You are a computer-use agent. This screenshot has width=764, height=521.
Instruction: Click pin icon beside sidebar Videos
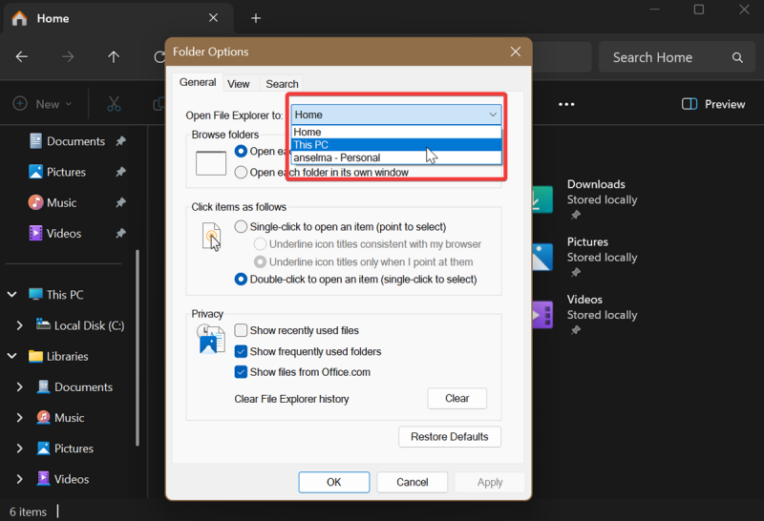coord(120,233)
